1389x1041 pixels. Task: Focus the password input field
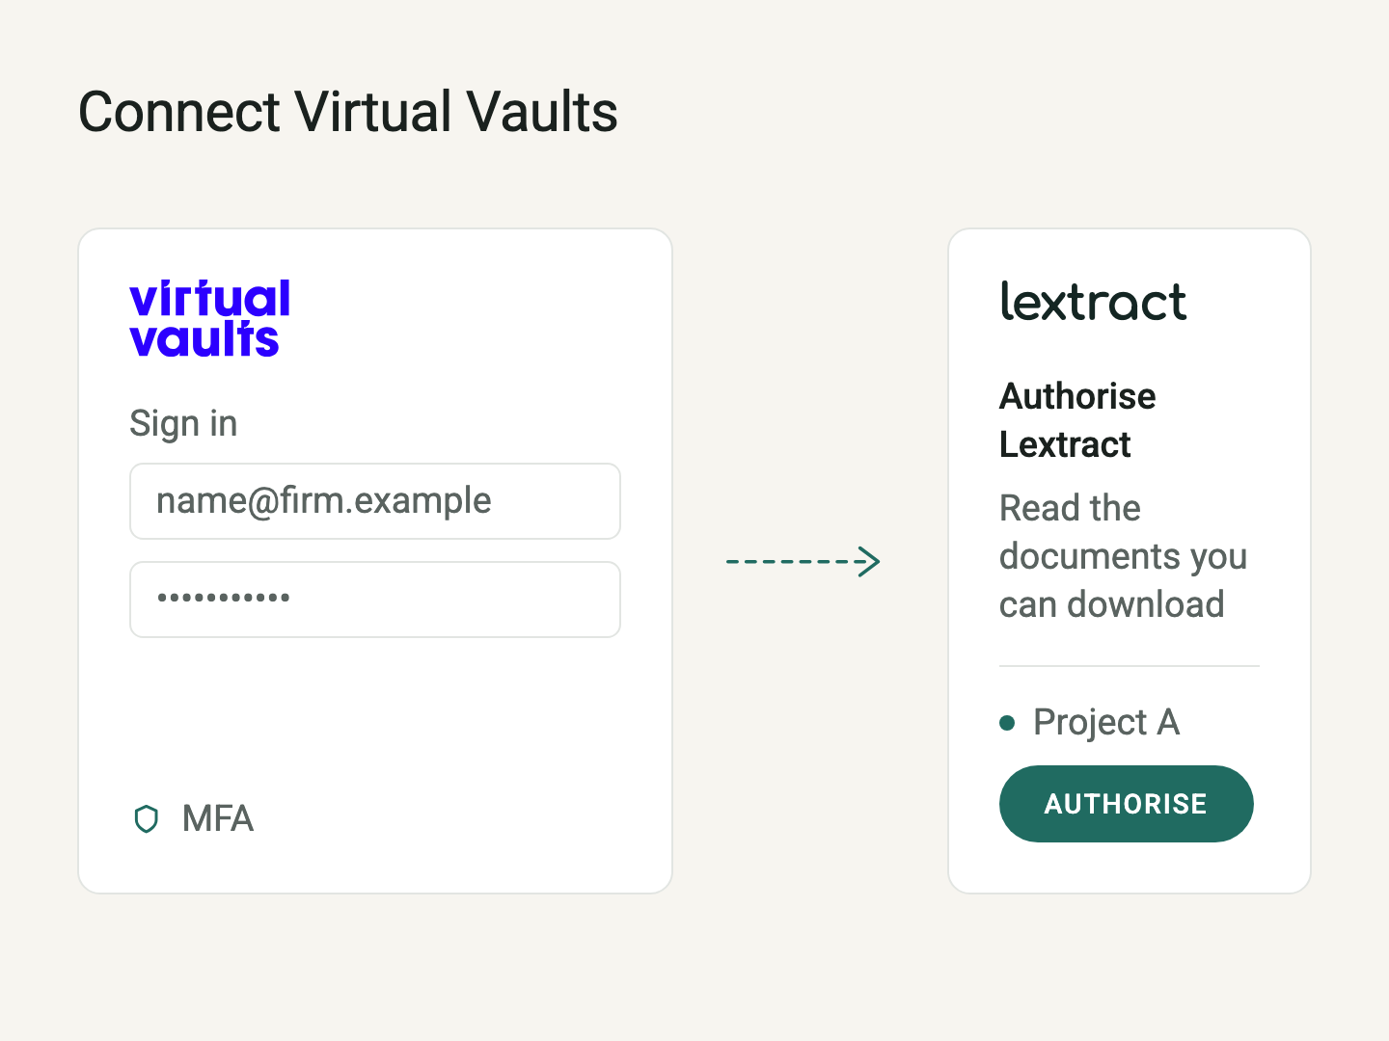coord(375,600)
